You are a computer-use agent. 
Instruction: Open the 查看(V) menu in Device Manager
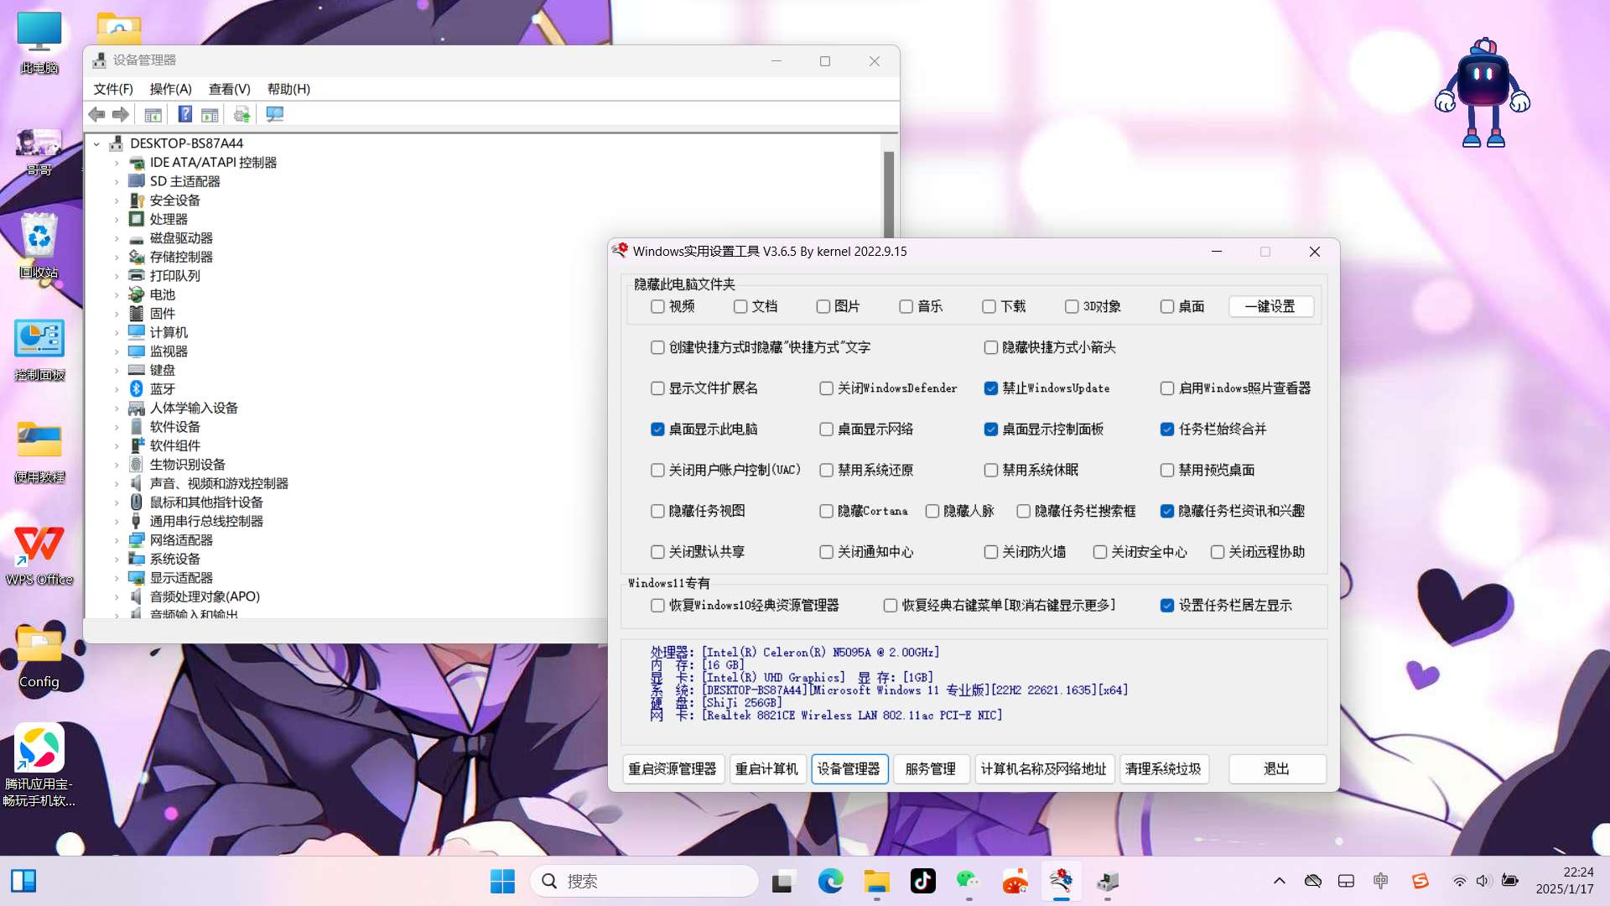tap(230, 89)
